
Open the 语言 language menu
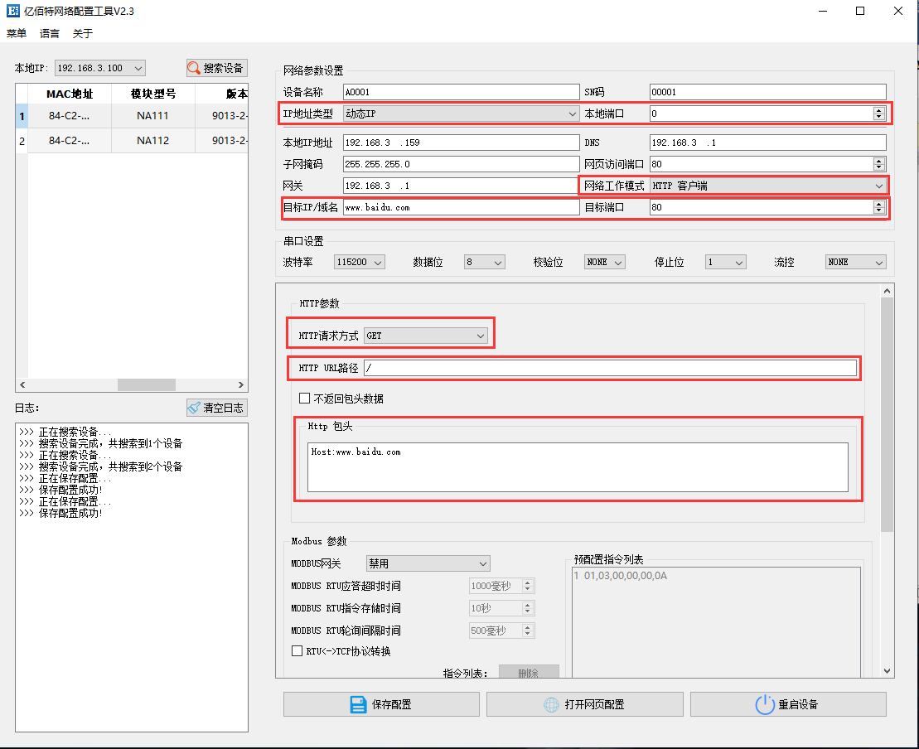49,33
